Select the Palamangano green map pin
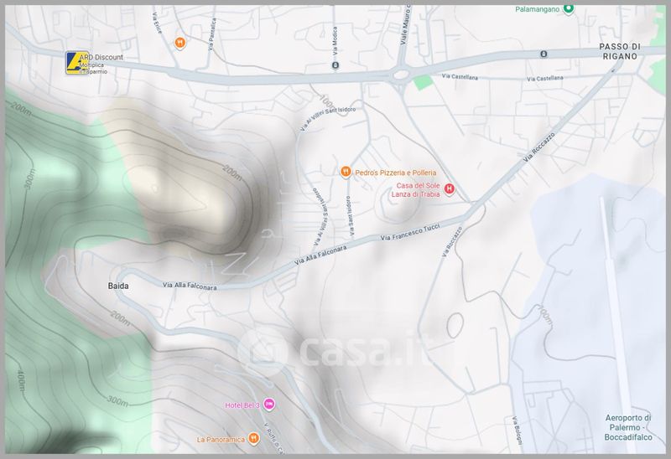 click(568, 9)
